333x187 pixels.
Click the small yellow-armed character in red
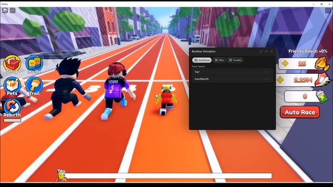point(166,99)
